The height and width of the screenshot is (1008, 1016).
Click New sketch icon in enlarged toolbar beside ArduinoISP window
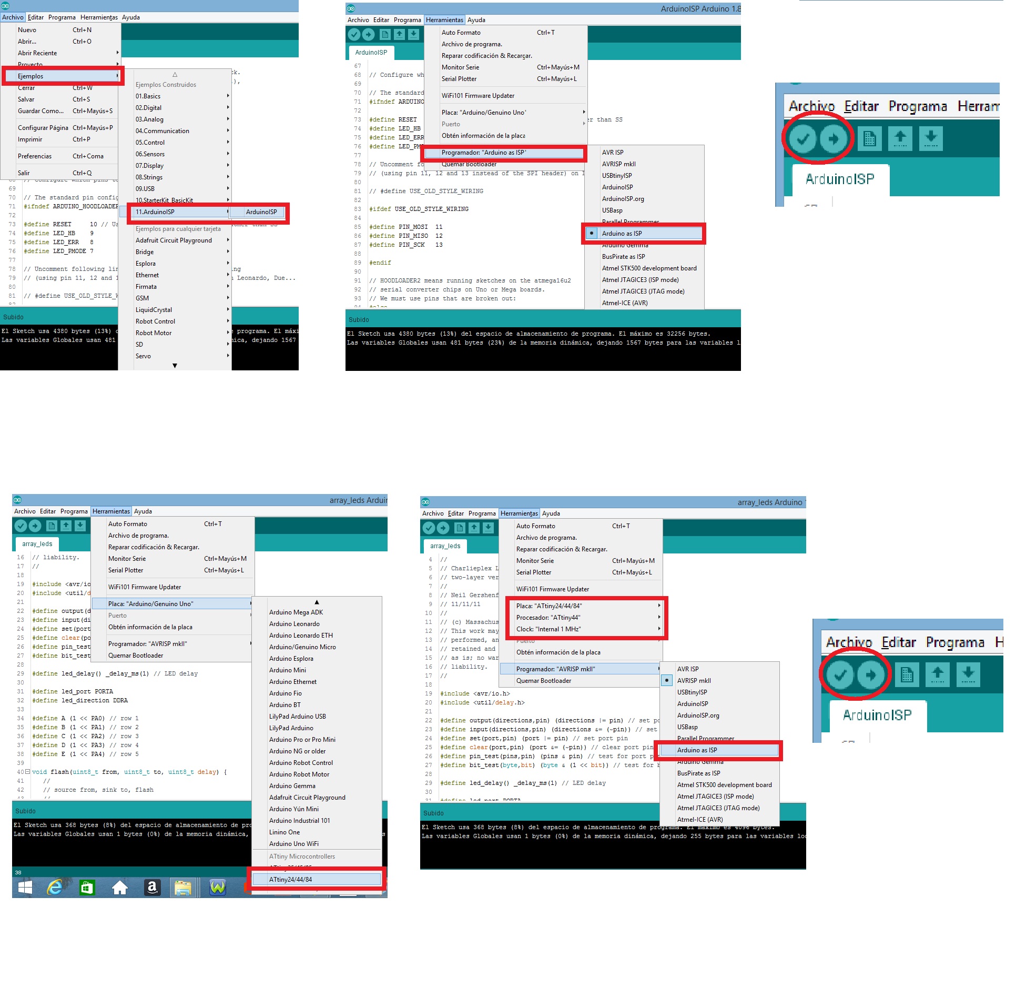pyautogui.click(x=869, y=139)
